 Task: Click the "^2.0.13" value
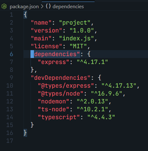coord(92,102)
